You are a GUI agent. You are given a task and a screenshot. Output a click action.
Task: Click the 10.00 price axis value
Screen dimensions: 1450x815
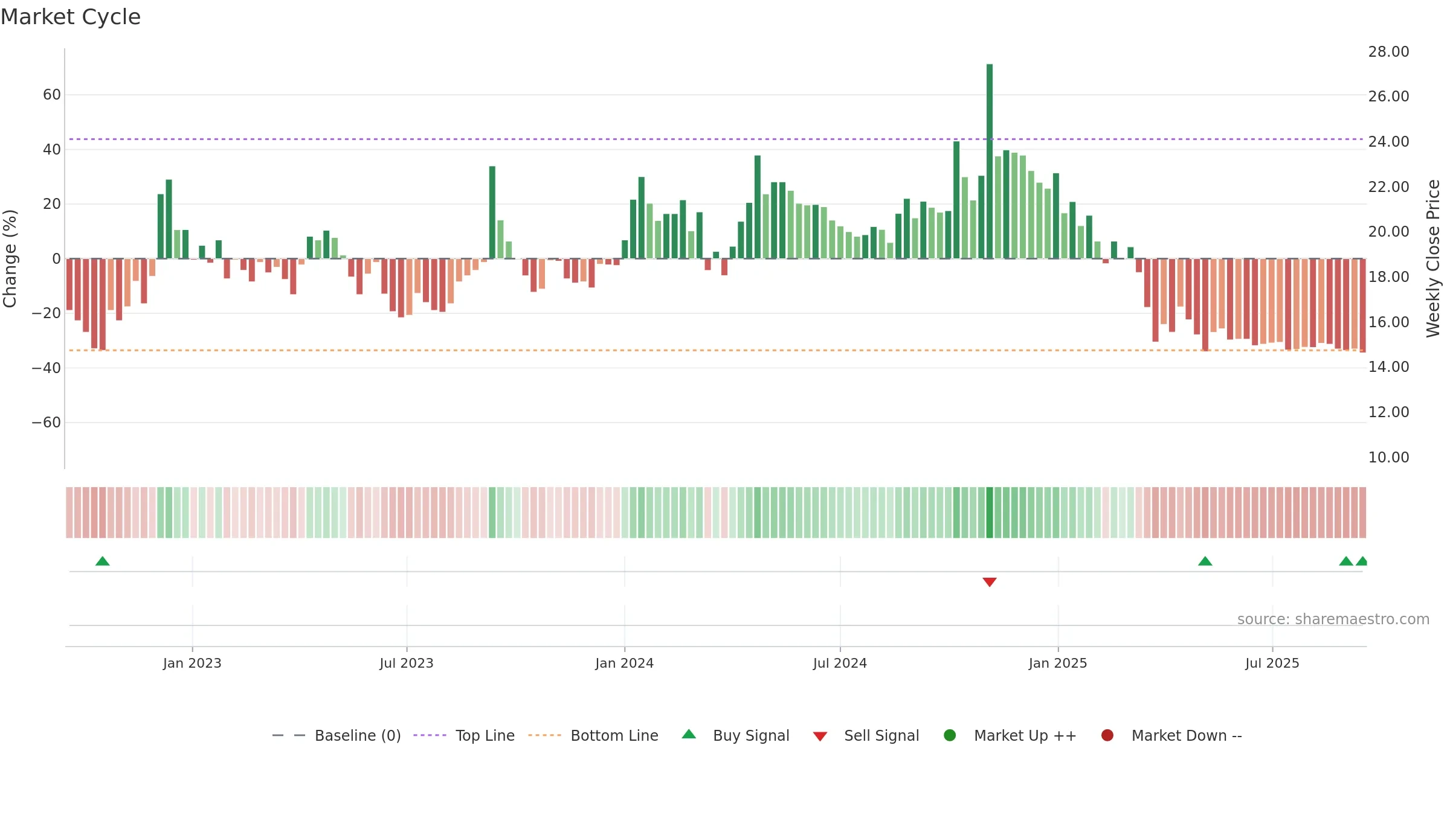click(1388, 458)
